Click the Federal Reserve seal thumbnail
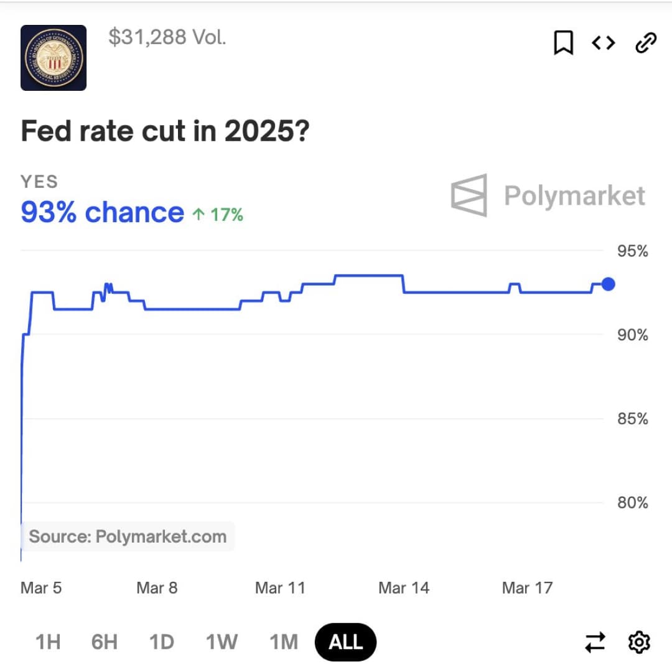The image size is (672, 672). (x=54, y=58)
